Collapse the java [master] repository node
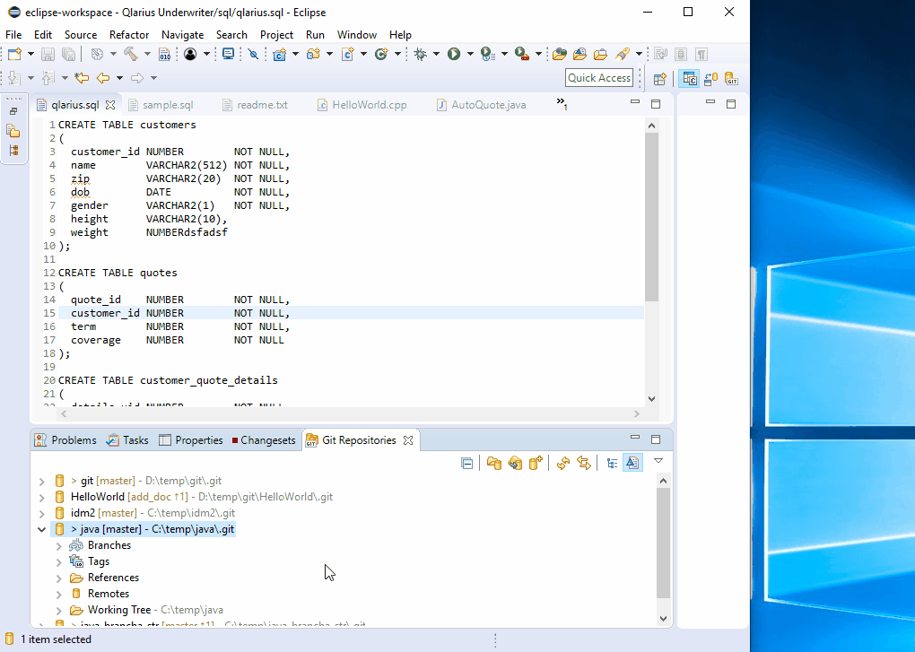Image resolution: width=915 pixels, height=652 pixels. click(x=41, y=529)
